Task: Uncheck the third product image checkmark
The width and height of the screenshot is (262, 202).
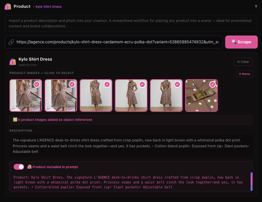Action: pos(107,84)
